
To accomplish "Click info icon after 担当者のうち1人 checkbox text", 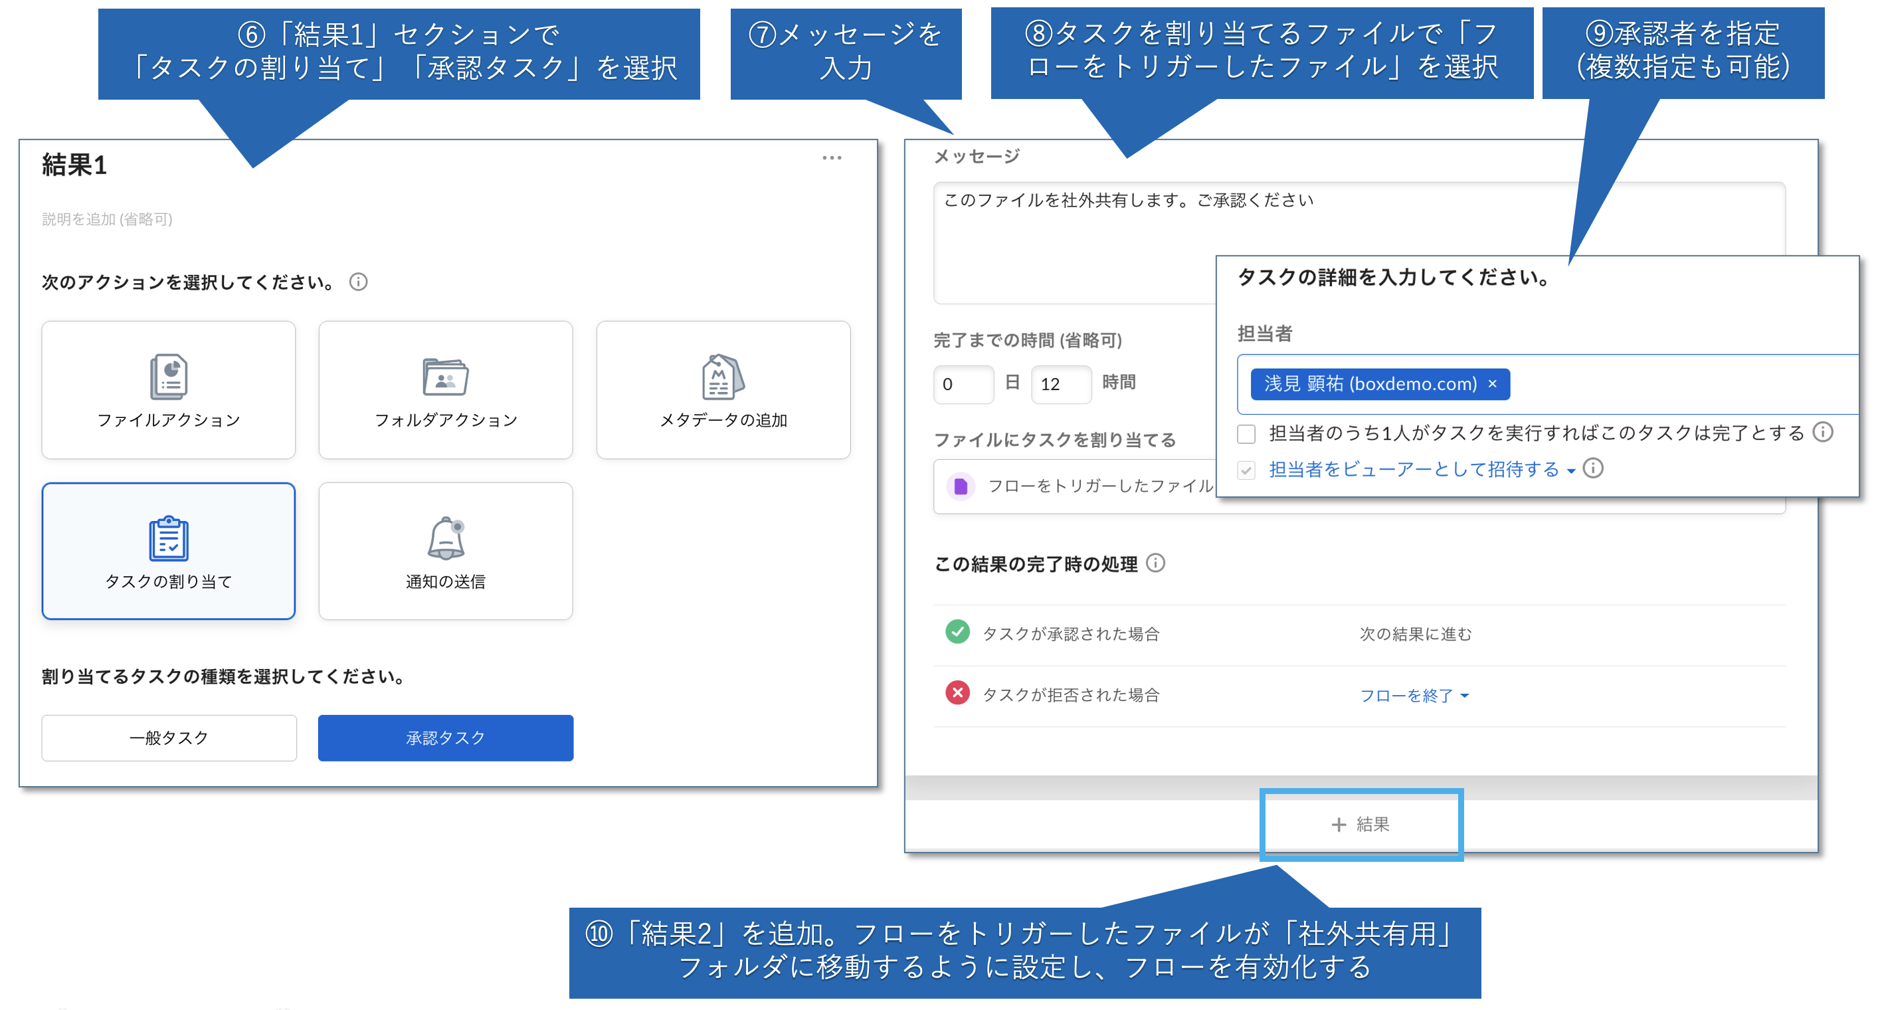I will pos(1823,432).
